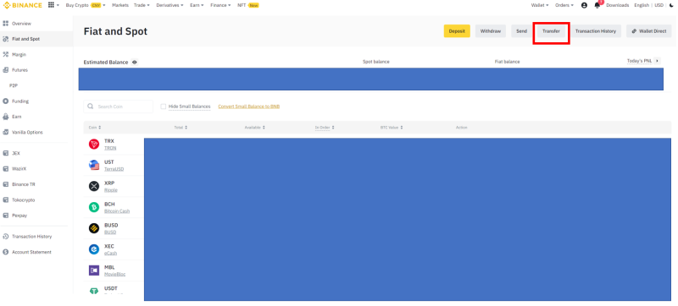This screenshot has width=678, height=306.
Task: Click the TRX Tron coin icon
Action: [x=94, y=145]
